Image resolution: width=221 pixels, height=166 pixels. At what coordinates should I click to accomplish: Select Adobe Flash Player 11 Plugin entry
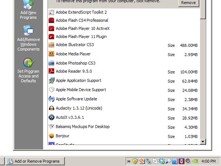point(124,37)
